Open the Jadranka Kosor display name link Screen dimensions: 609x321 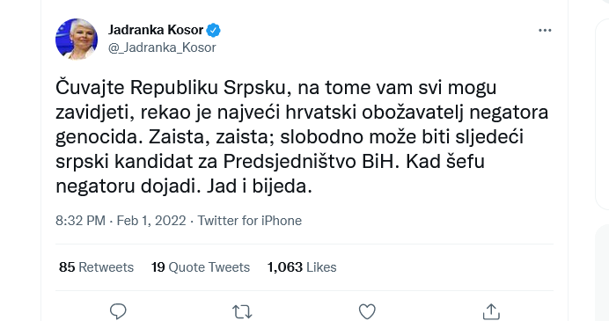(156, 30)
